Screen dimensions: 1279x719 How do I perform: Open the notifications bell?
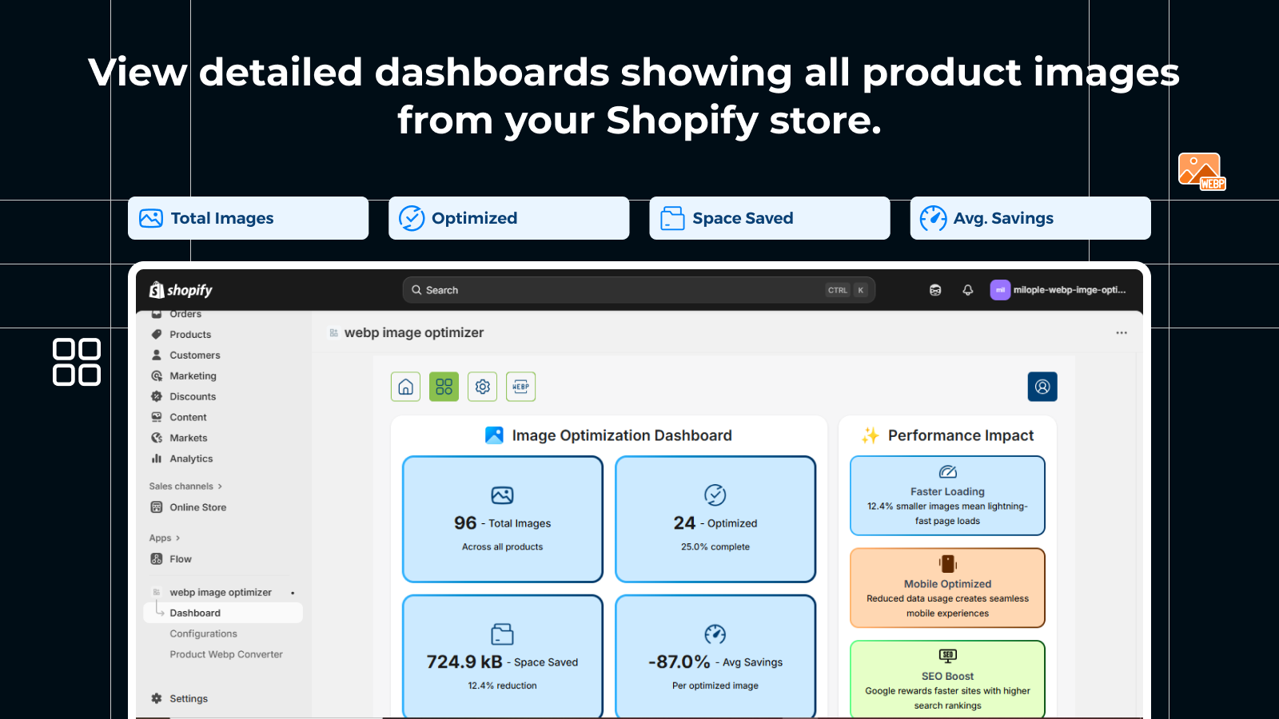[x=967, y=290]
